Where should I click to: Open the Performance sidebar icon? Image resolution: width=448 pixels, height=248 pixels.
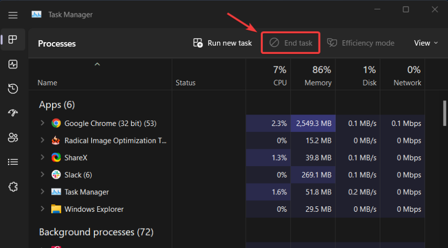point(13,64)
